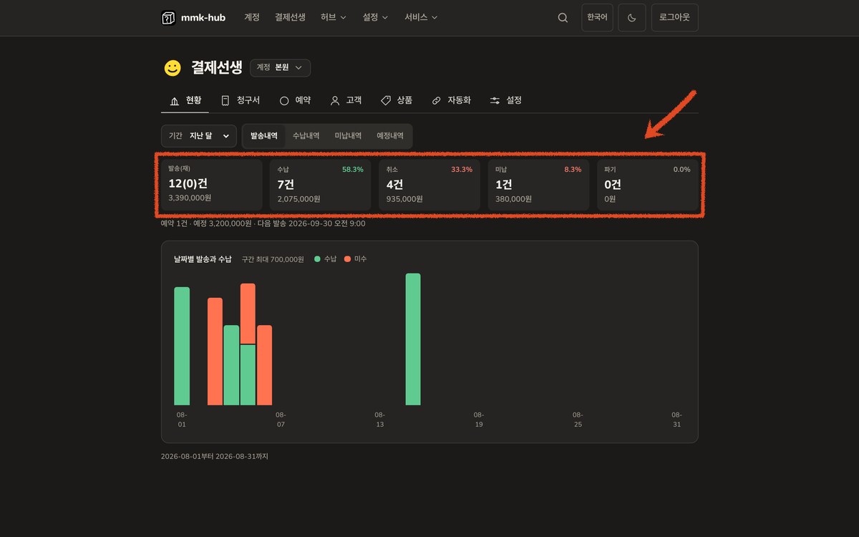
Task: Open the 계정 본원 account dropdown
Action: point(280,67)
